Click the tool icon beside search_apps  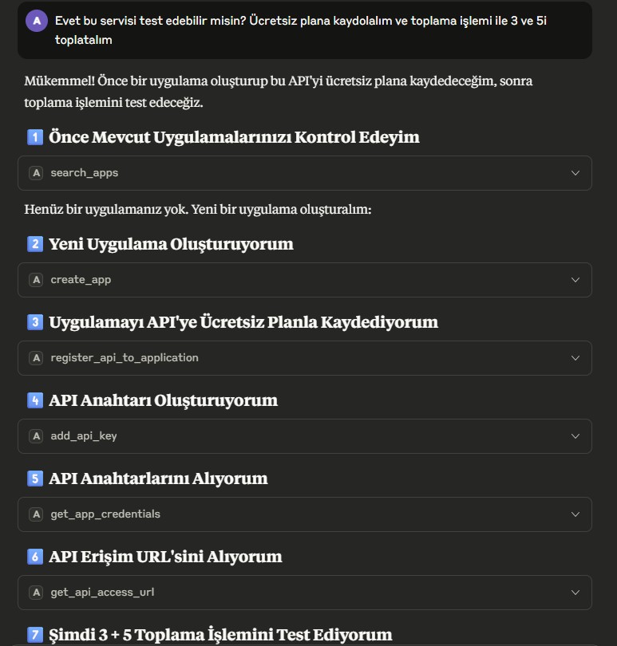point(36,173)
